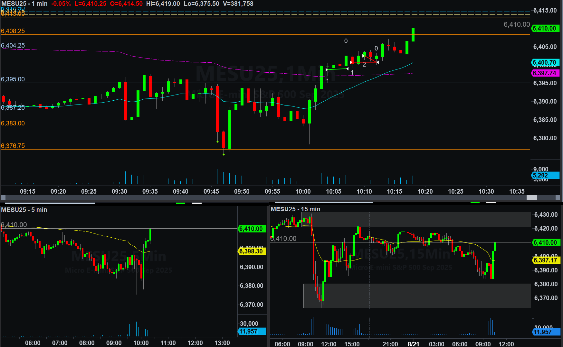The height and width of the screenshot is (347, 563).
Task: Select the orange 6,408.25 price level label
Action: (13, 31)
